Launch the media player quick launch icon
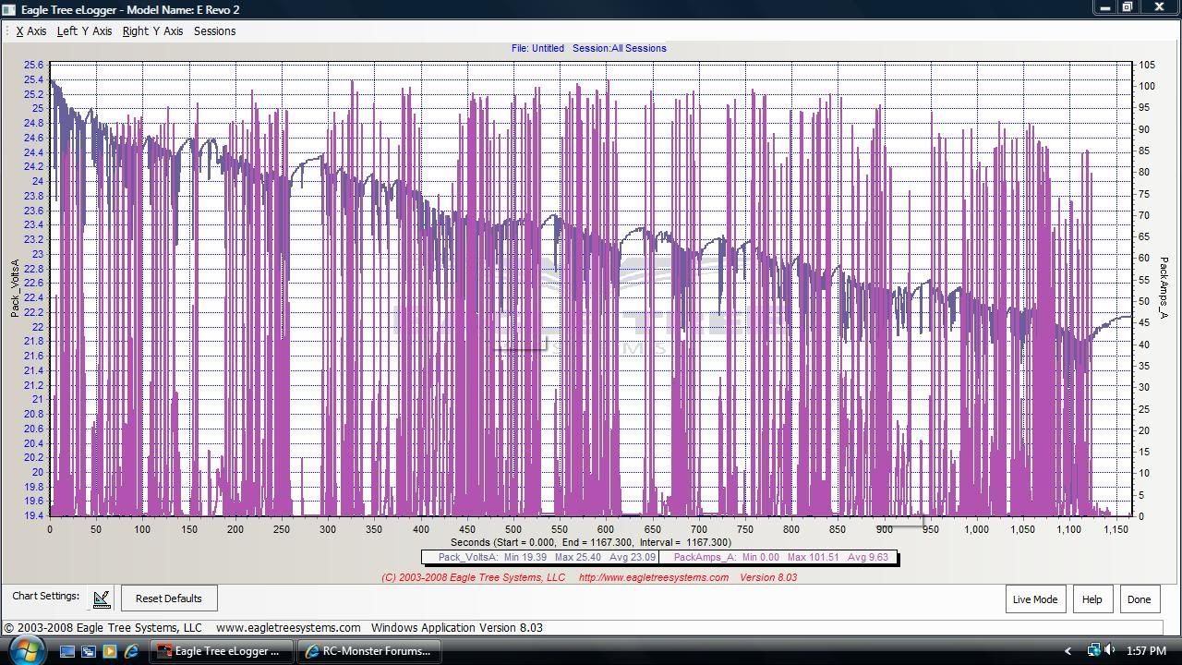This screenshot has width=1182, height=665. [x=110, y=651]
